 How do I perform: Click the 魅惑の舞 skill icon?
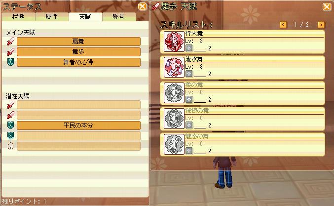pos(174,144)
